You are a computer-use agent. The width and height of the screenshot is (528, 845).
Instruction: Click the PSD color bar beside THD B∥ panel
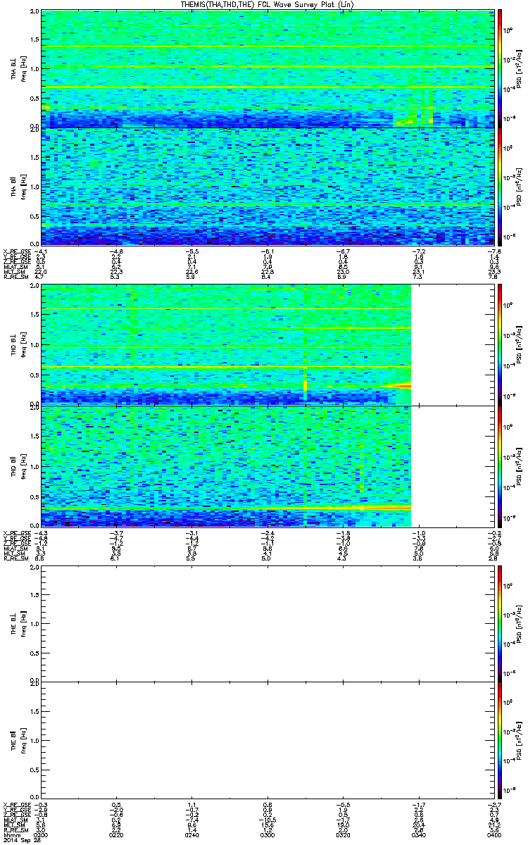click(x=501, y=465)
